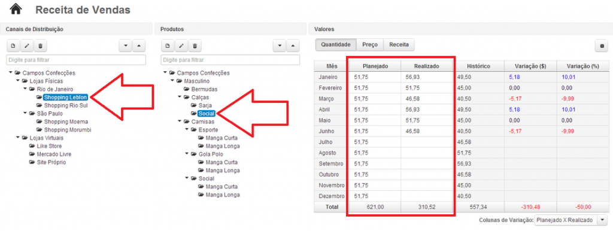613x231 pixels.
Task: Delete selected item in Canais de Distribuição
Action: point(40,46)
